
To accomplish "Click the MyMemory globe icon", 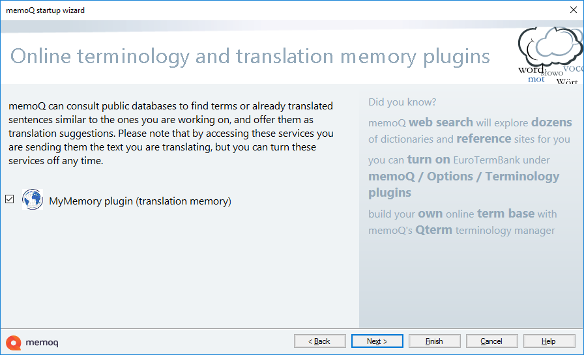I will [x=33, y=200].
